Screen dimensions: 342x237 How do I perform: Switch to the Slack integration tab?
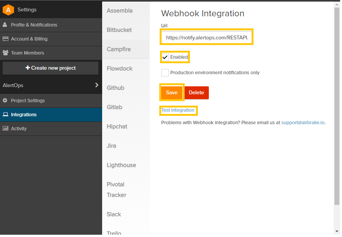pos(114,214)
